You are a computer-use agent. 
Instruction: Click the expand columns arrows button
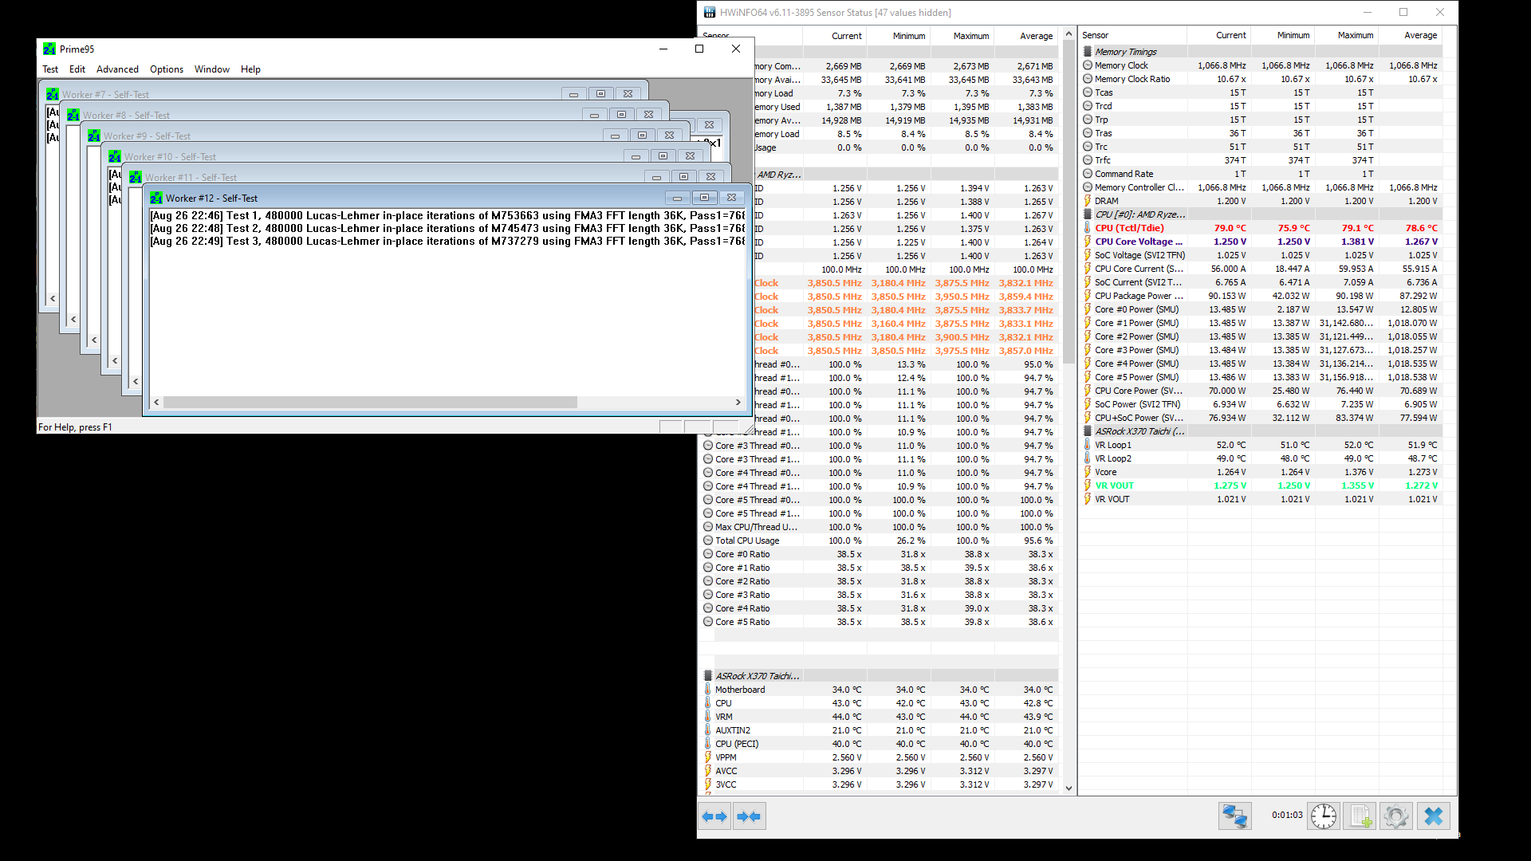pos(714,816)
